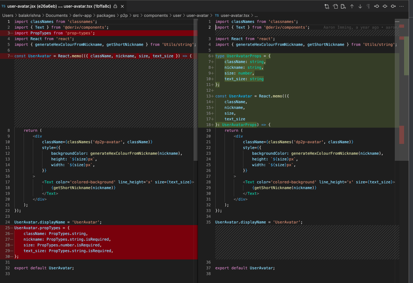
Task: Open Users breadcrumb segment
Action: tap(8, 15)
